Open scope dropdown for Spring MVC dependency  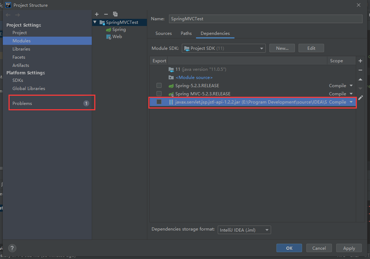click(x=351, y=94)
